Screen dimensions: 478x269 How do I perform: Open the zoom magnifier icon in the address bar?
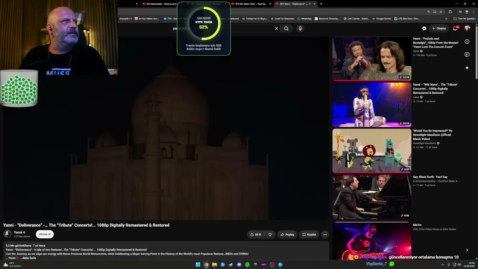[x=429, y=12]
